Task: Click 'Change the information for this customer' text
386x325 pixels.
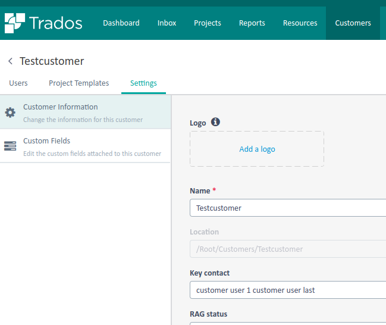Action: tap(83, 120)
